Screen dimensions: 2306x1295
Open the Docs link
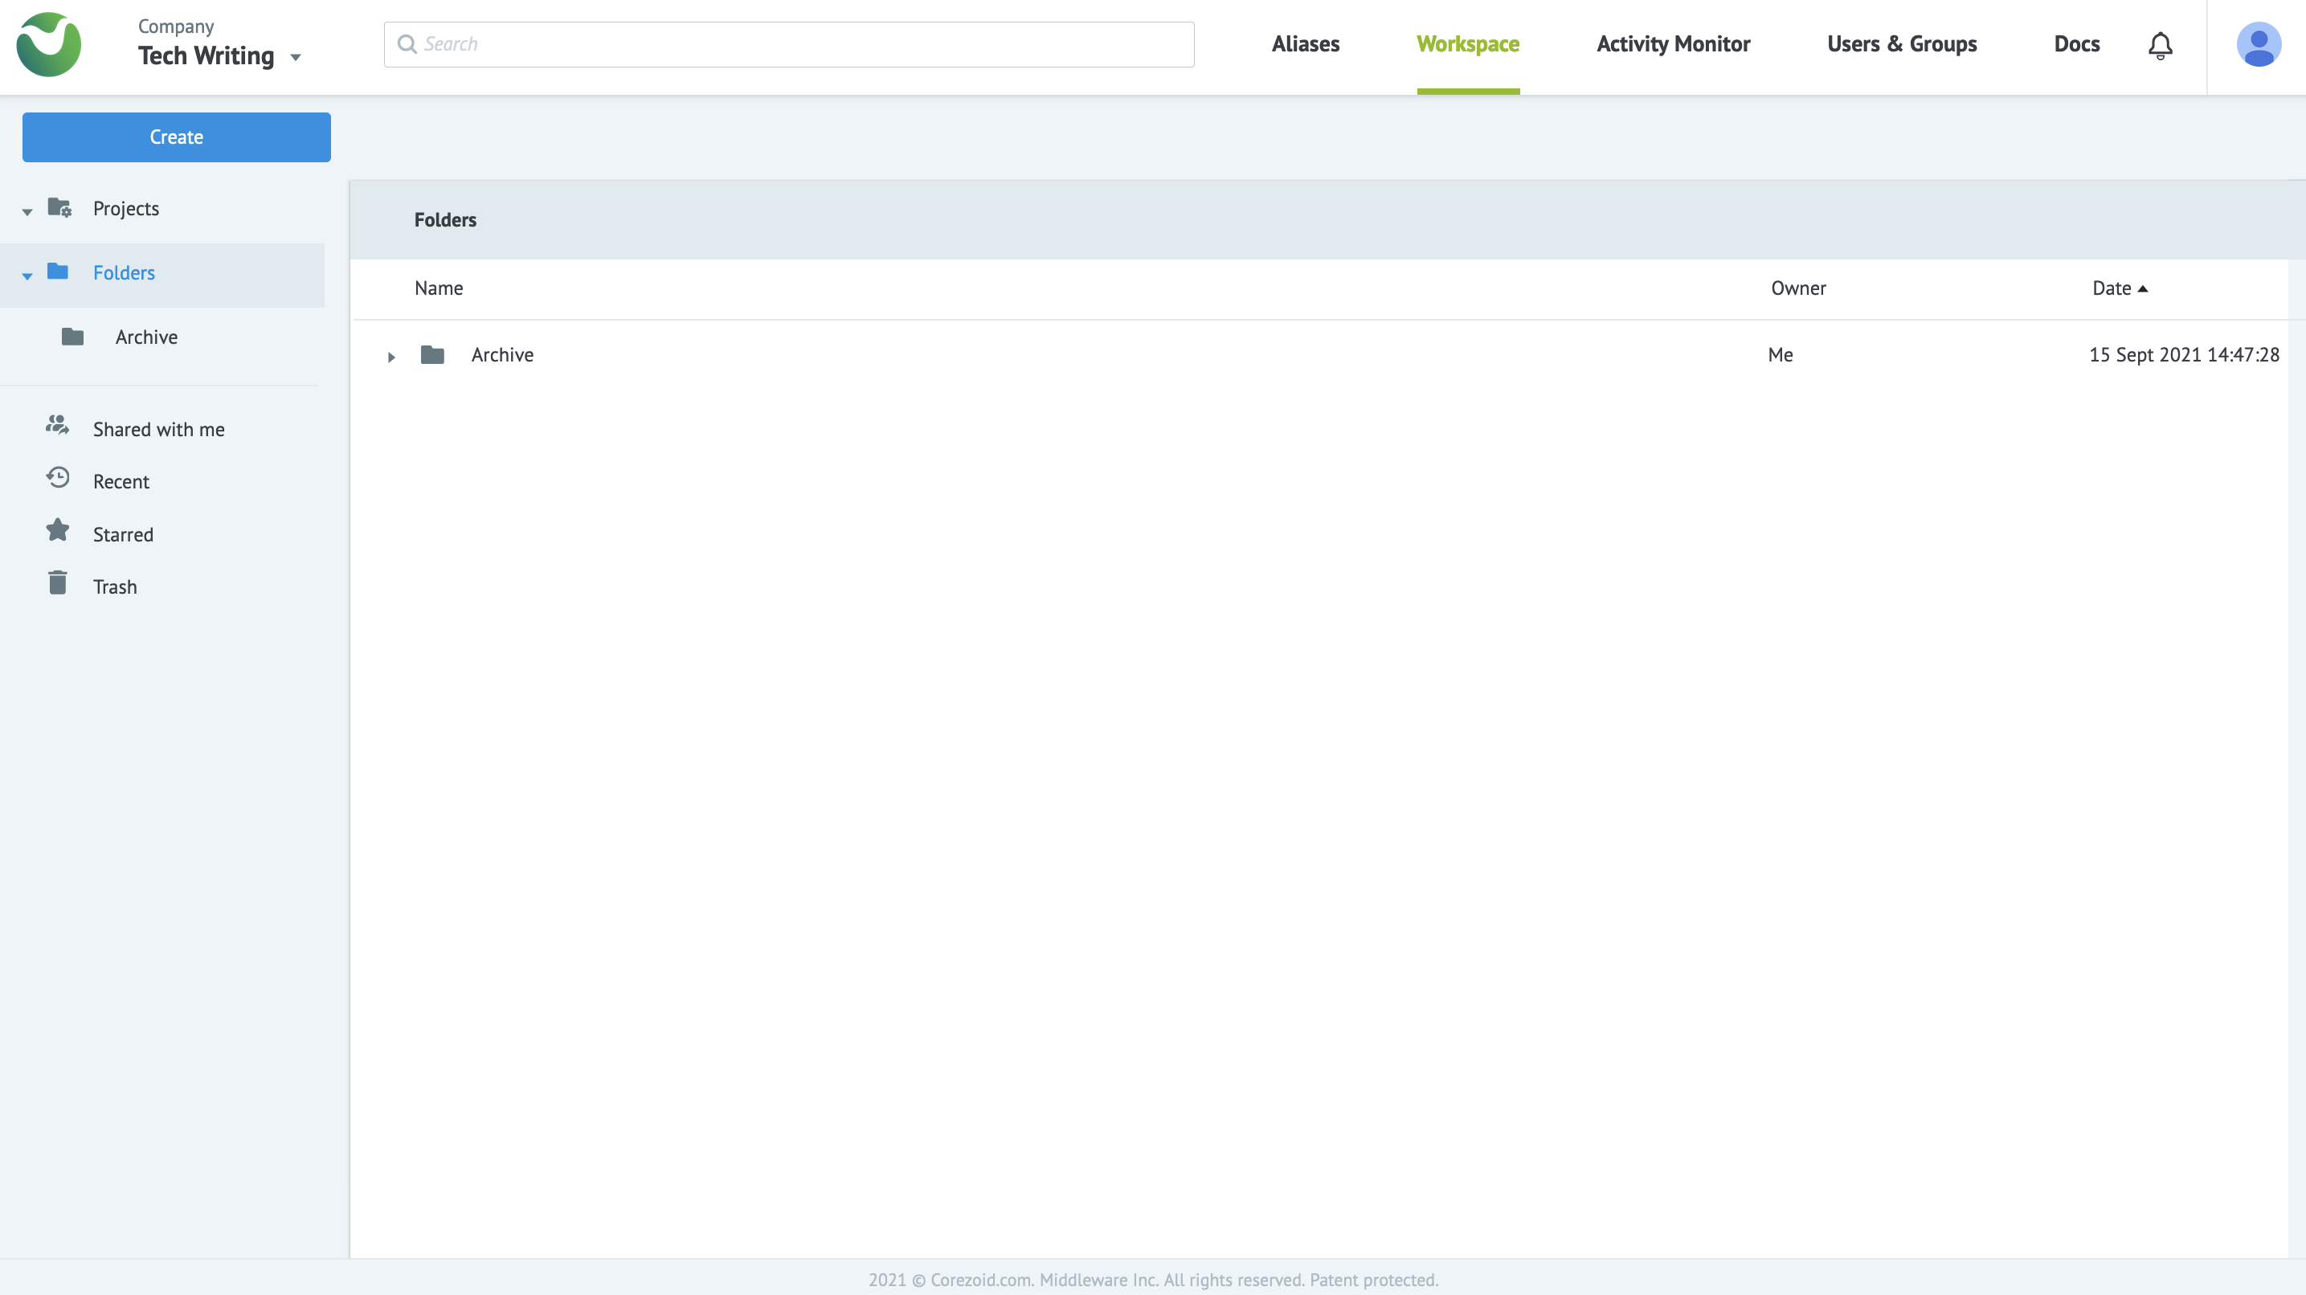click(2076, 44)
